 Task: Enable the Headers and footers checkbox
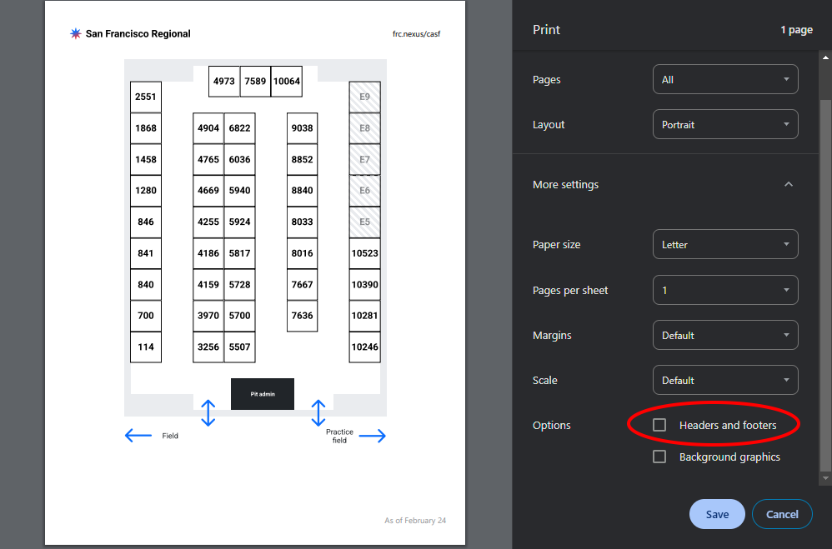tap(659, 425)
